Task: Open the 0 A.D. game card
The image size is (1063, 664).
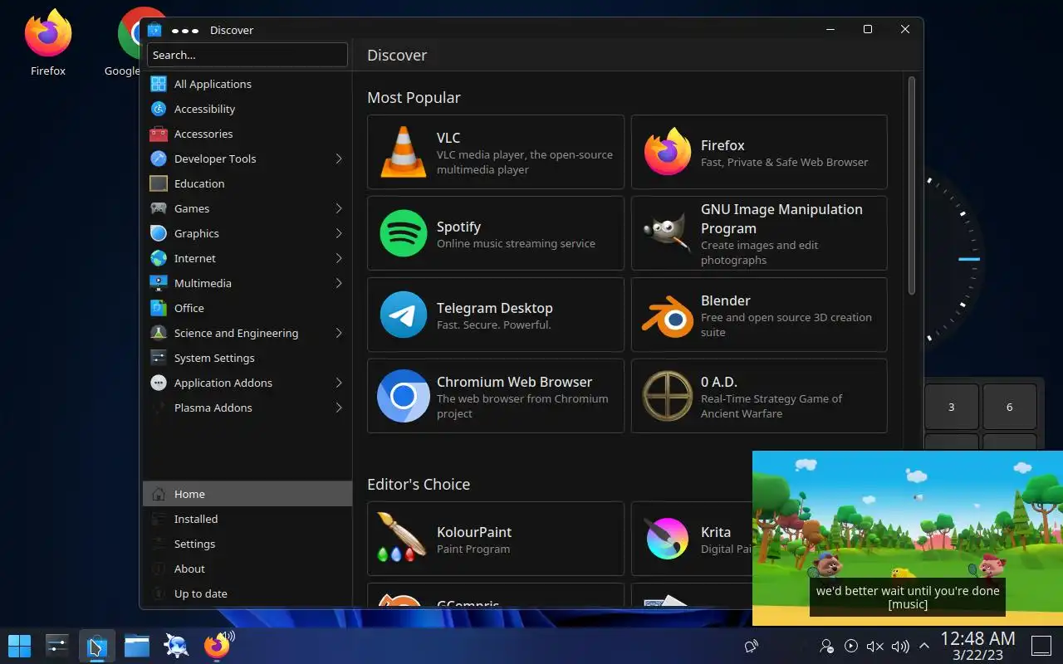Action: [x=759, y=396]
